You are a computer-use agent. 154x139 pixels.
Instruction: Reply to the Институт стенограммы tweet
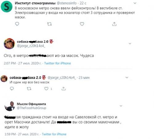point(17,24)
